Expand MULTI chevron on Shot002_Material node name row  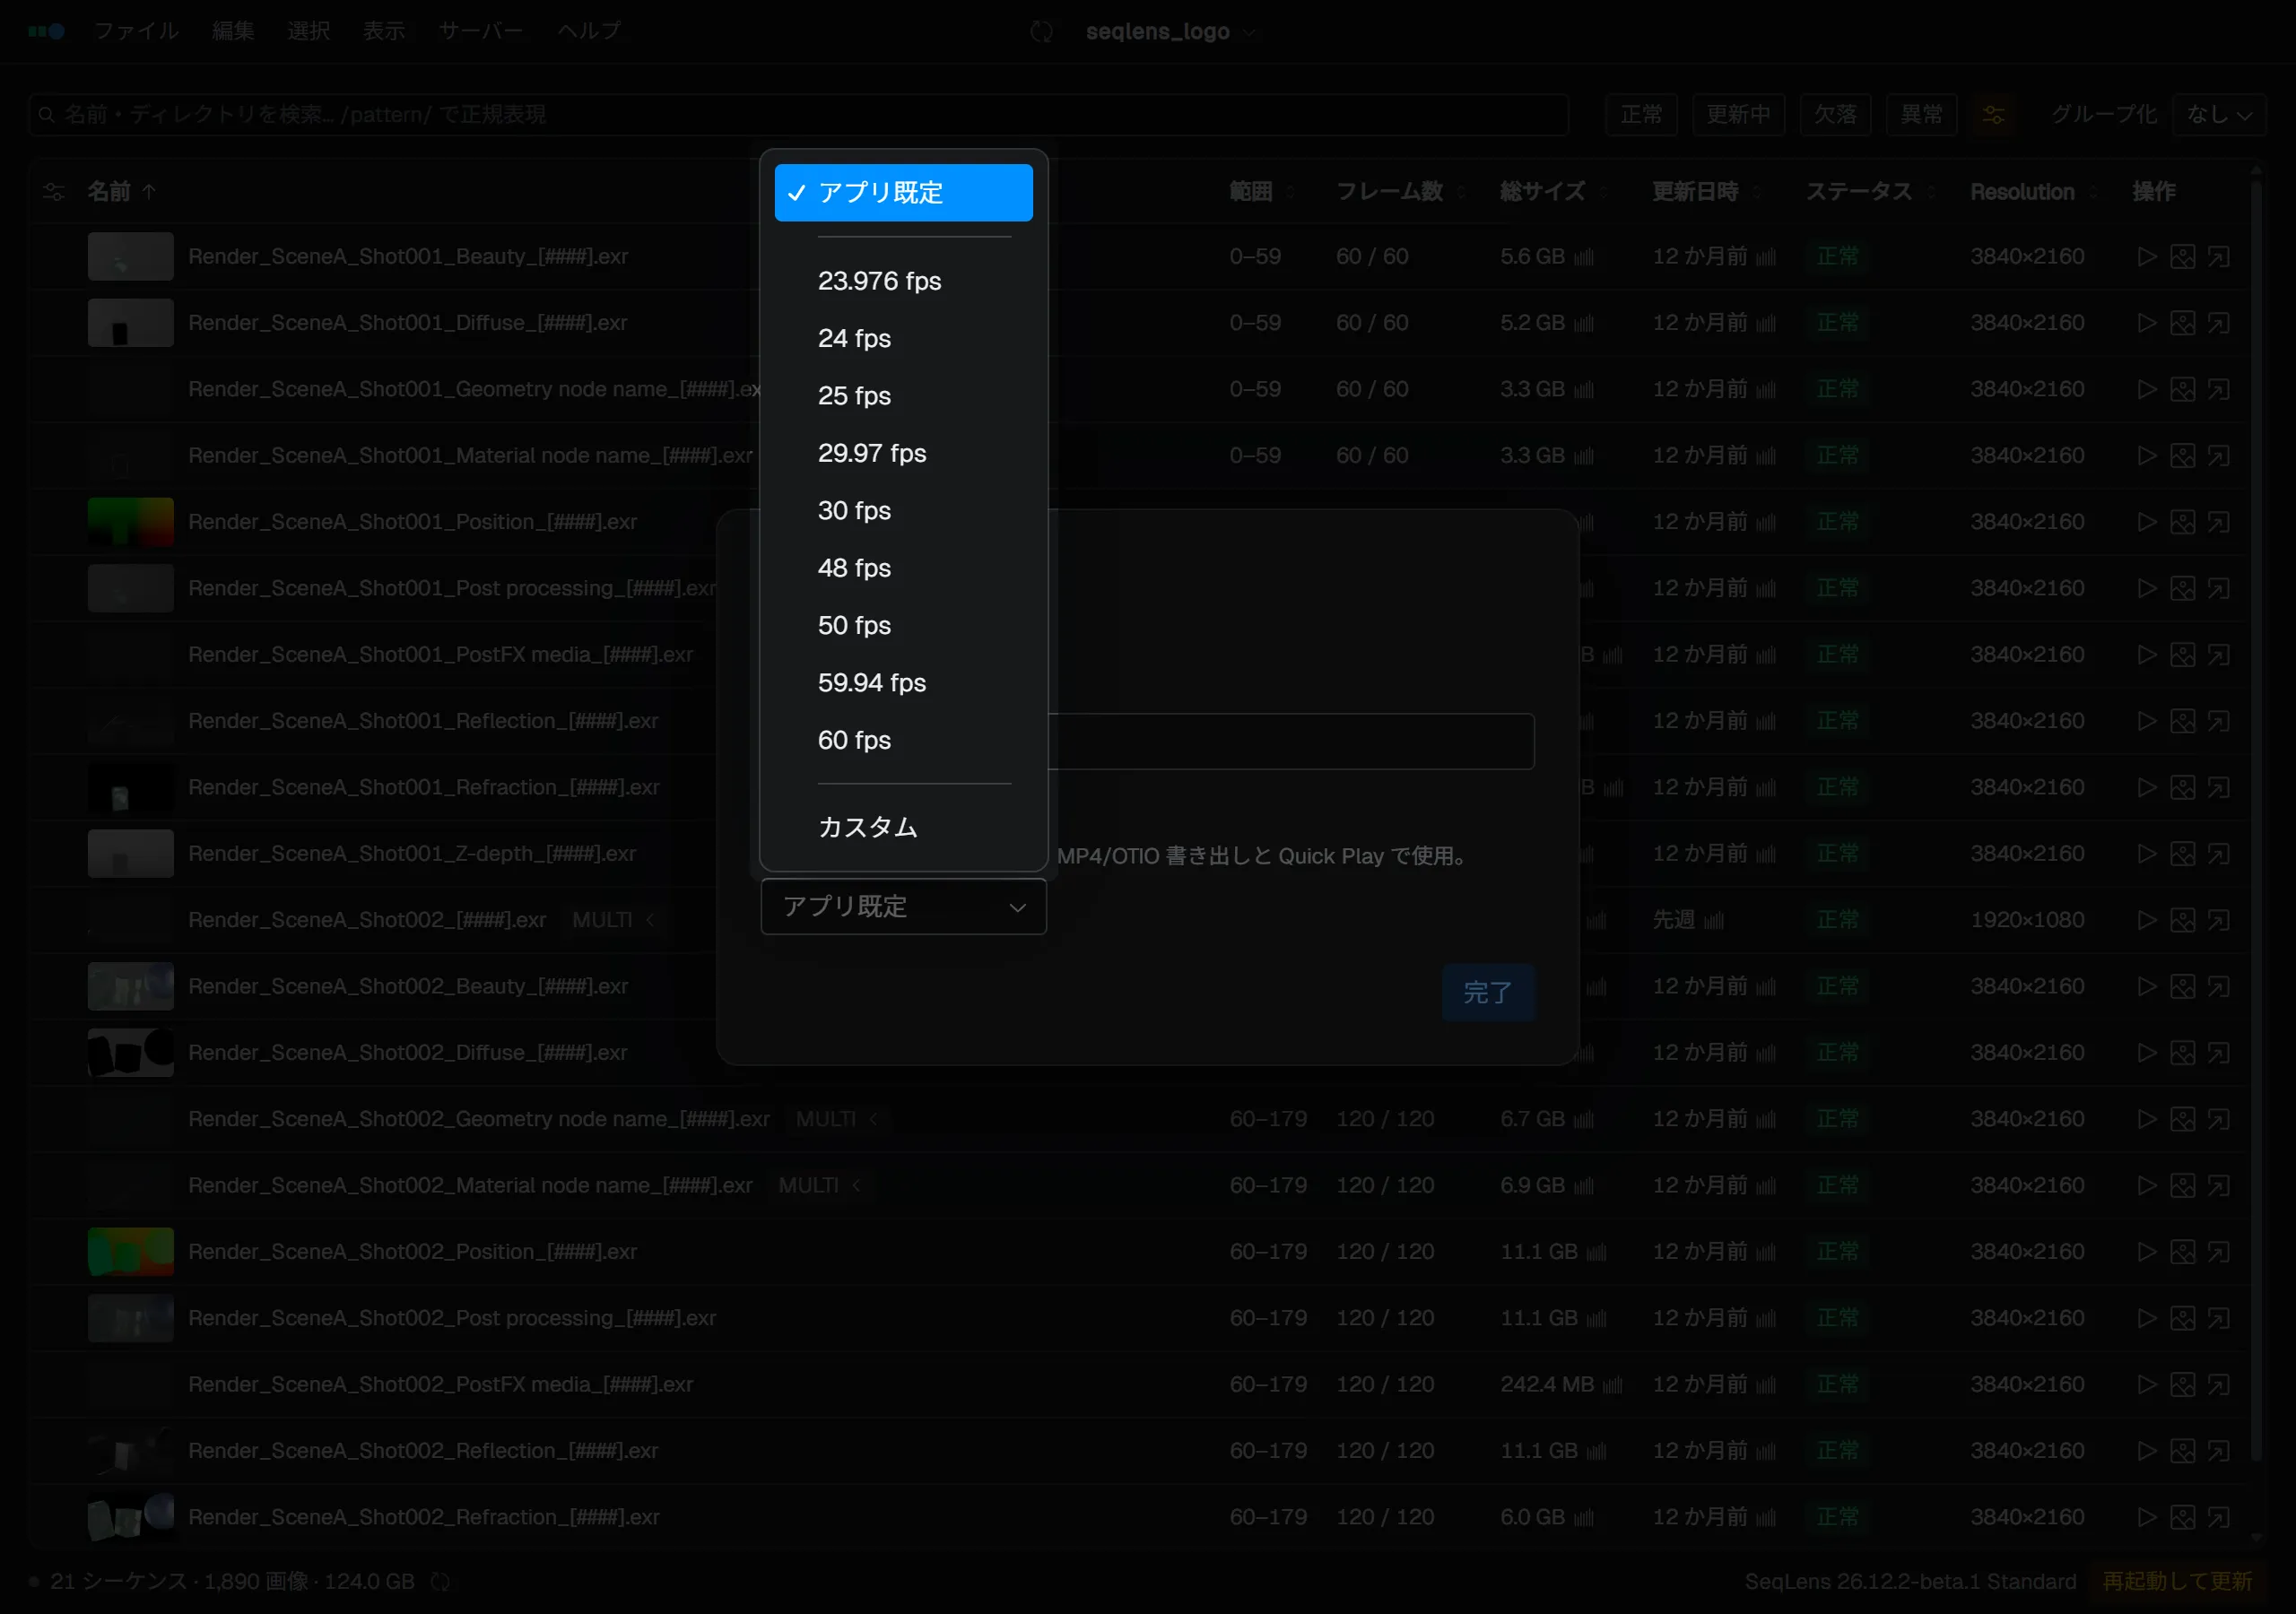pos(856,1185)
